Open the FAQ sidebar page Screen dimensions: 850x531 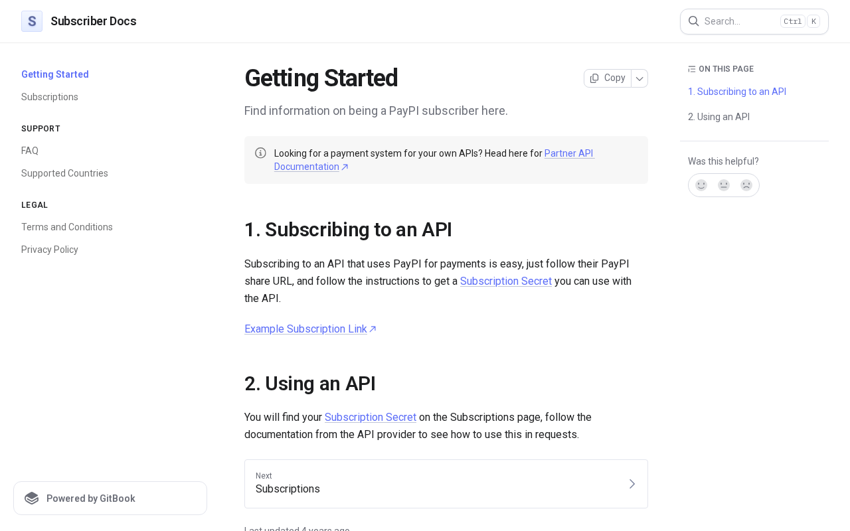tap(30, 151)
